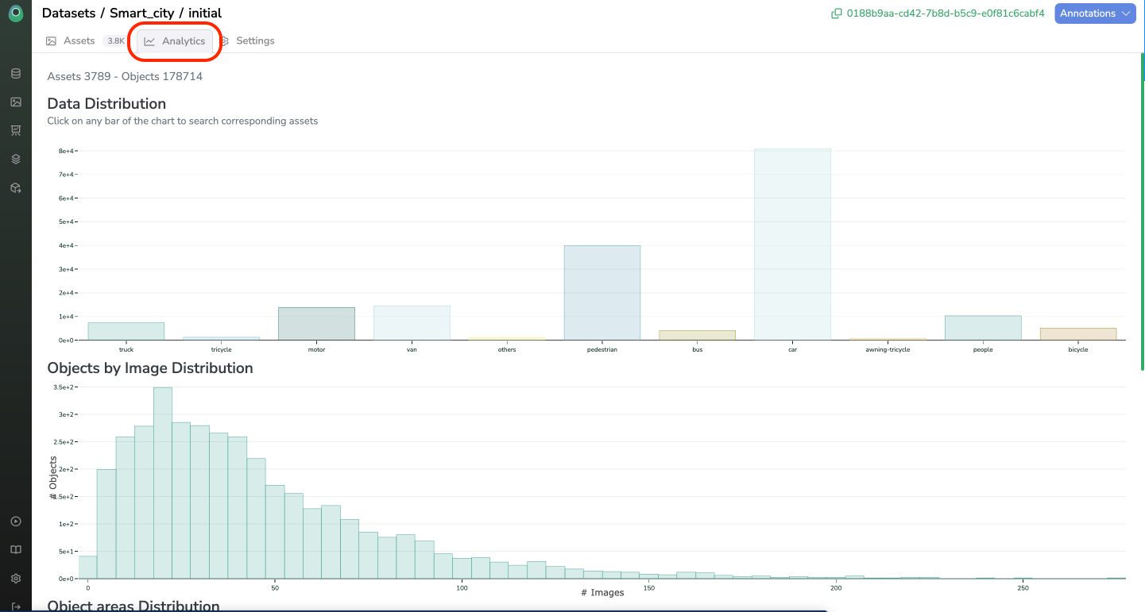
Task: Click the 'others' label on the chart axis
Action: coord(507,349)
